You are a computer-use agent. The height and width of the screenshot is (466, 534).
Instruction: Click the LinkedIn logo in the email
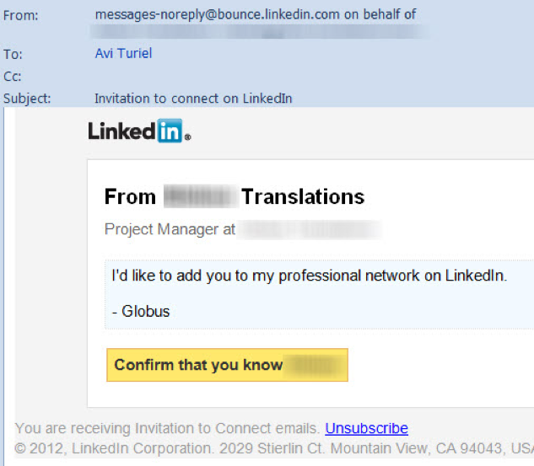tap(139, 131)
